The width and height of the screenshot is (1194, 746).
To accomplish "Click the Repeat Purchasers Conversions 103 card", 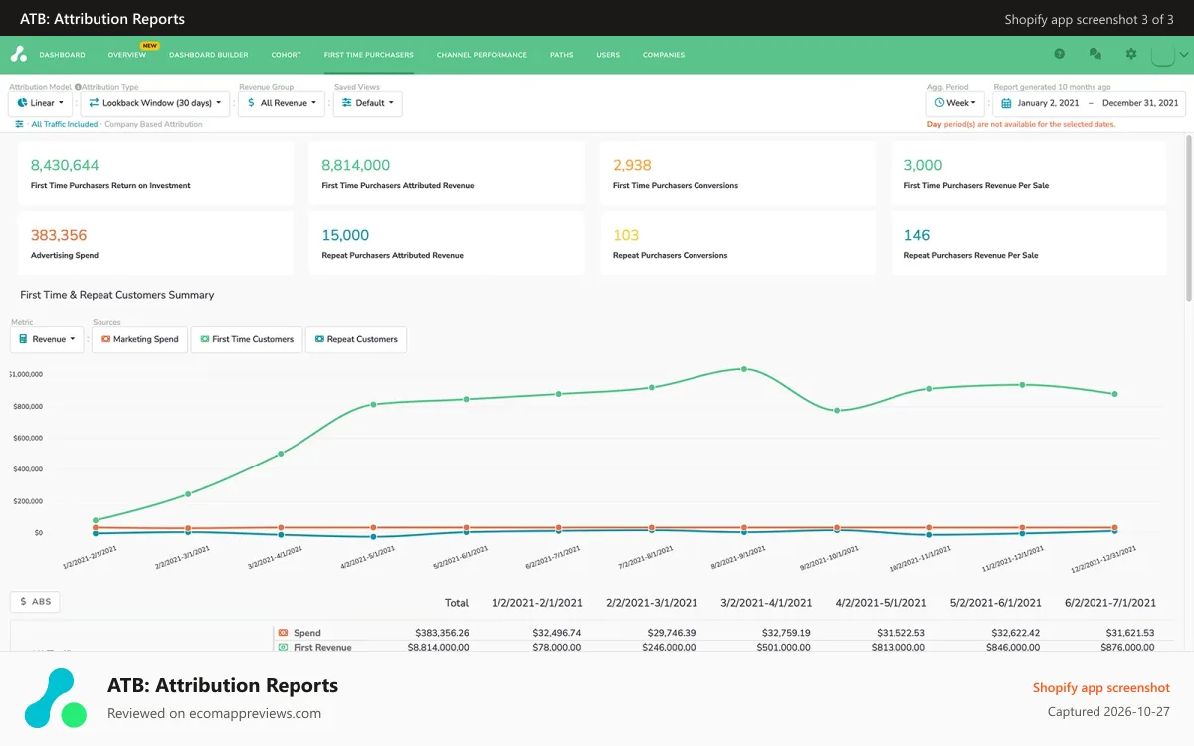I will coord(738,243).
